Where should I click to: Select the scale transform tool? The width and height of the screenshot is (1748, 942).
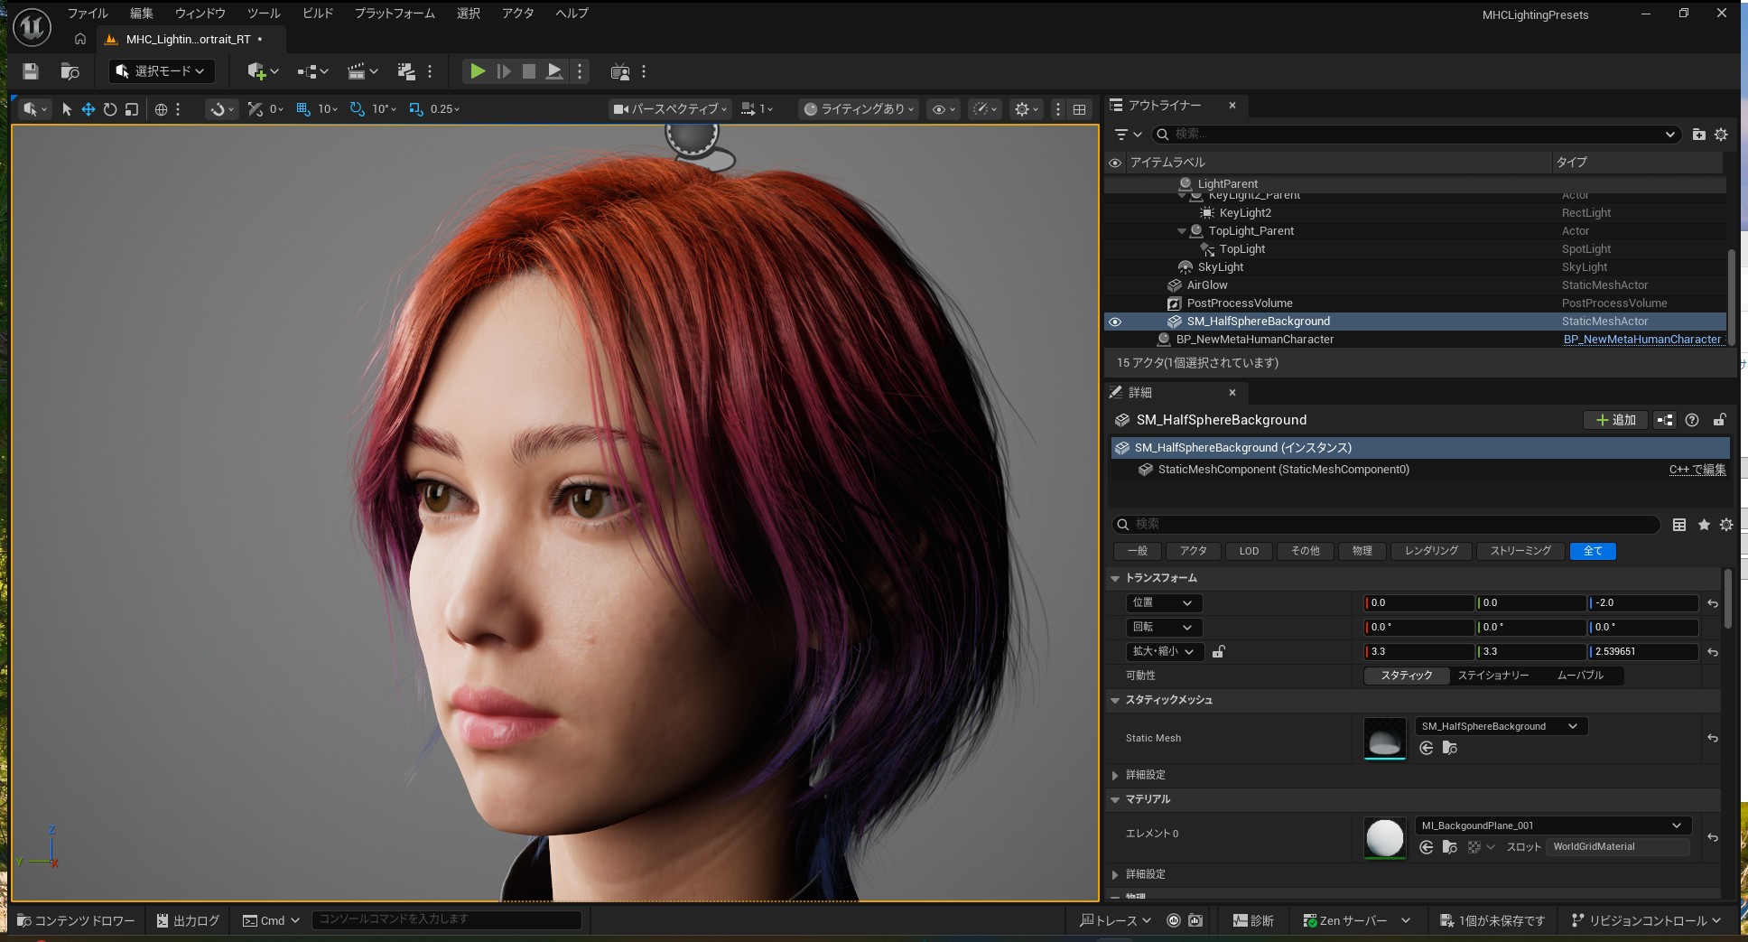click(132, 109)
